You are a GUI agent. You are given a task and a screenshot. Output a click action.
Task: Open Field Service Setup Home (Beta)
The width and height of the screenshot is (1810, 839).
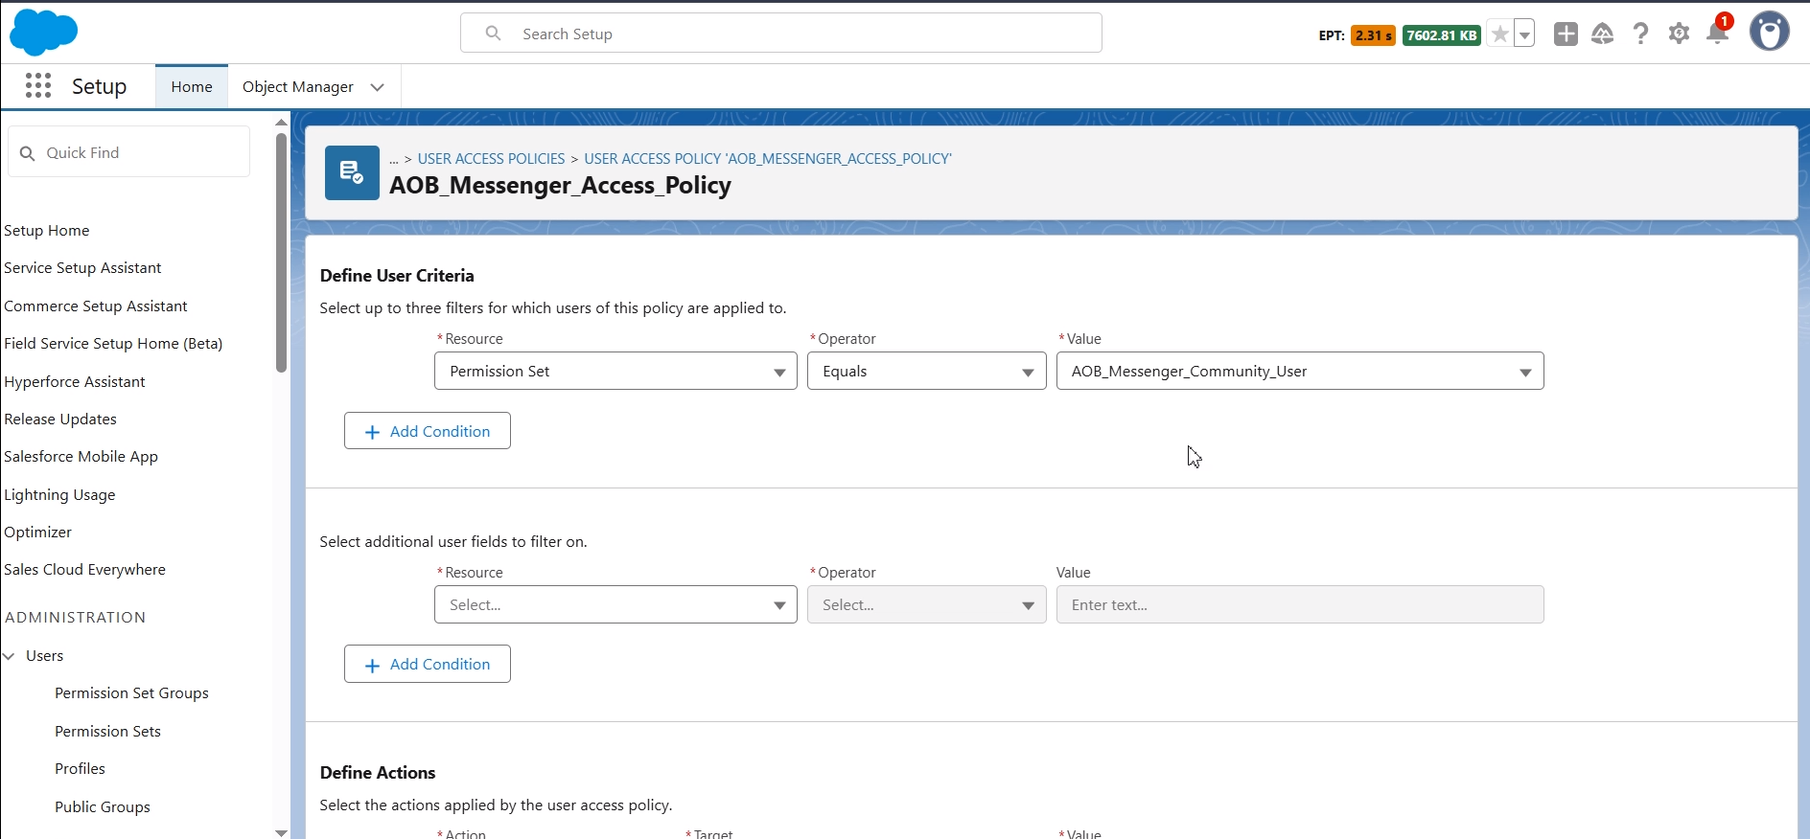coord(113,344)
